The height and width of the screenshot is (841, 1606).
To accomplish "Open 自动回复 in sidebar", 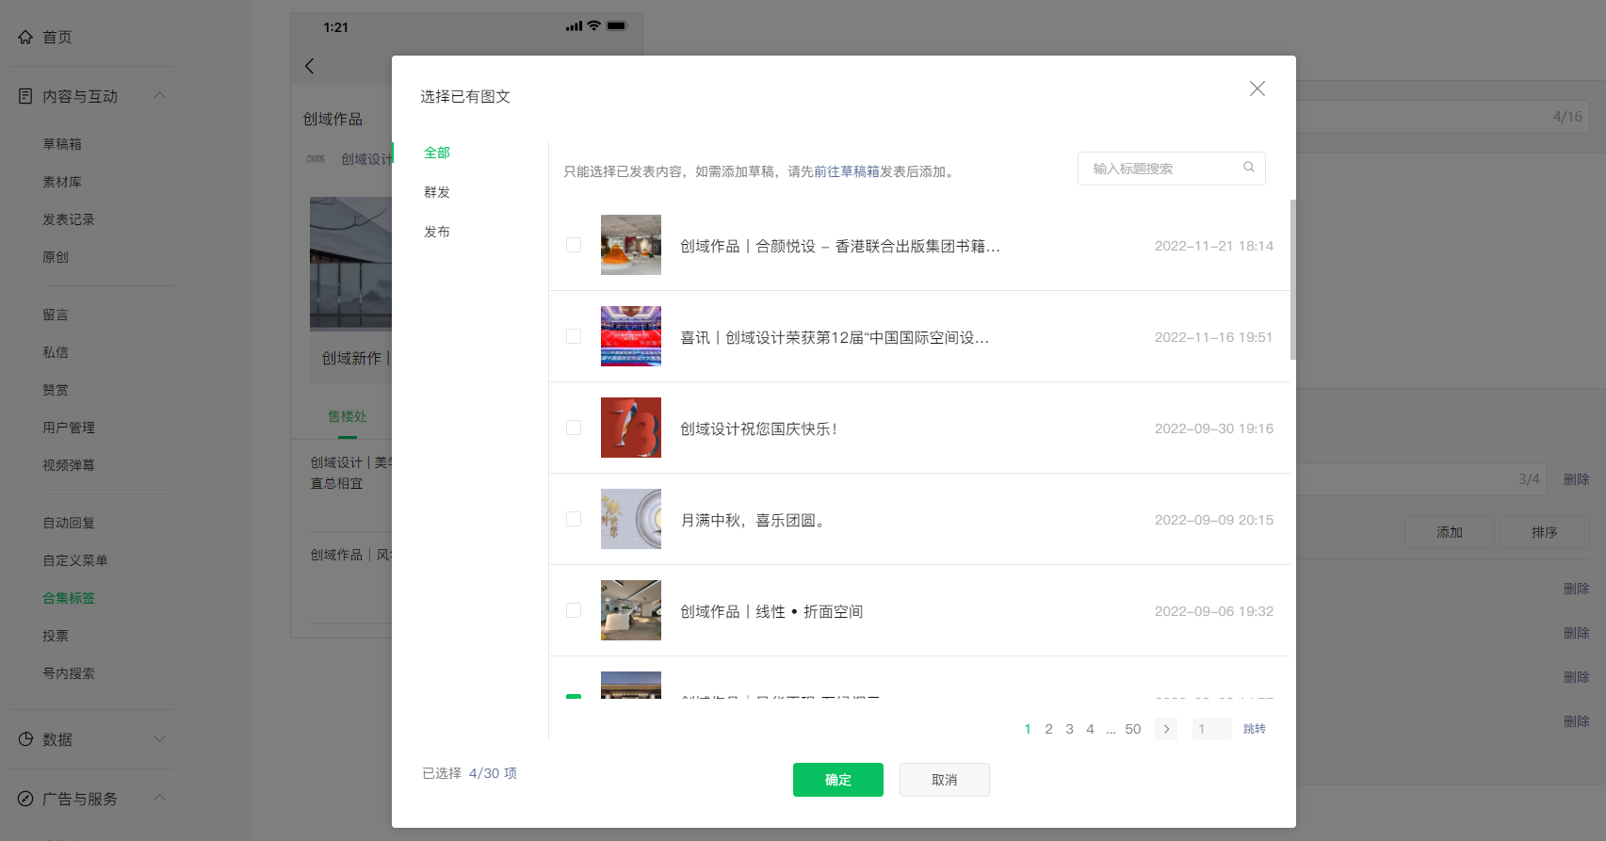I will point(69,523).
